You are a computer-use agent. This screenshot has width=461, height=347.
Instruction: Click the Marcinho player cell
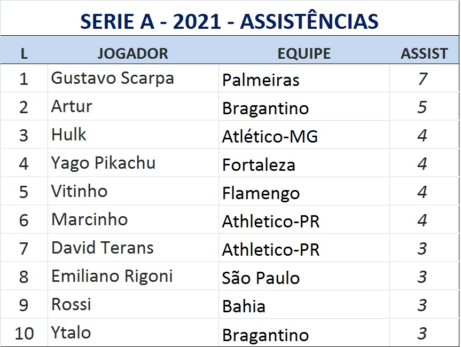tap(90, 219)
